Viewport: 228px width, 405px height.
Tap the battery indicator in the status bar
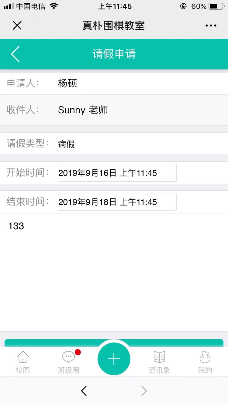216,6
